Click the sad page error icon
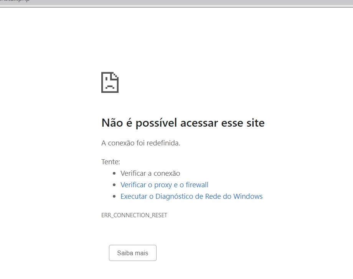 tap(110, 82)
